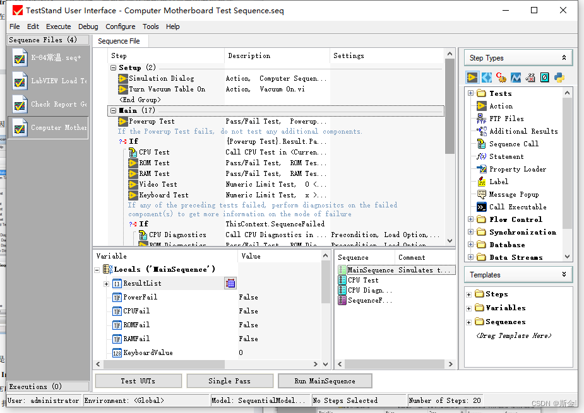Viewport: 584px width, 413px height.
Task: Open the Check Report Ge sequence file
Action: pyautogui.click(x=49, y=105)
